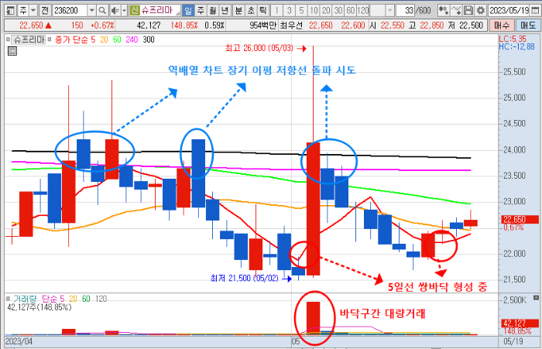Viewport: 542px width, 349px height.
Task: Expand the stock code history dropdown
Action: pyautogui.click(x=91, y=11)
